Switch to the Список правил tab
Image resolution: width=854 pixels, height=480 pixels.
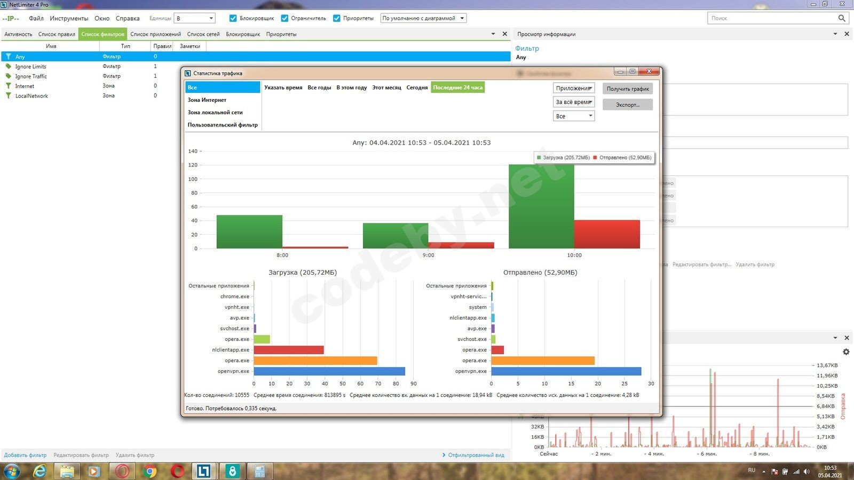point(57,34)
